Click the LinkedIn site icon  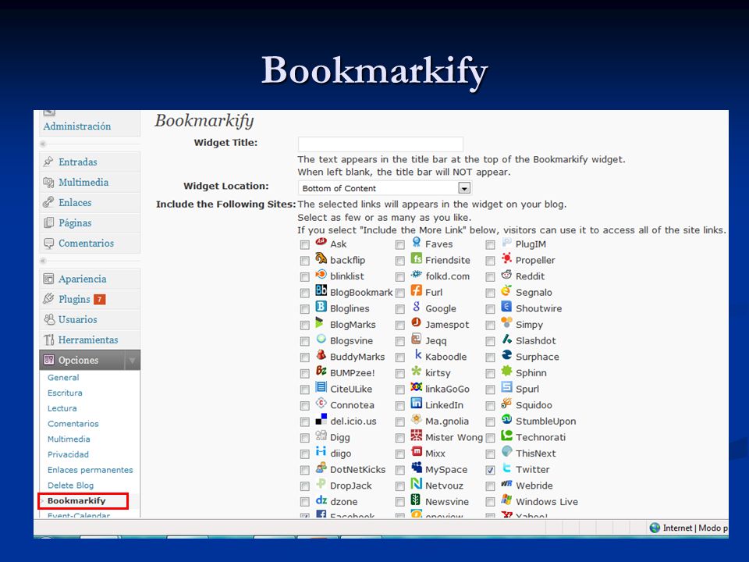(417, 404)
